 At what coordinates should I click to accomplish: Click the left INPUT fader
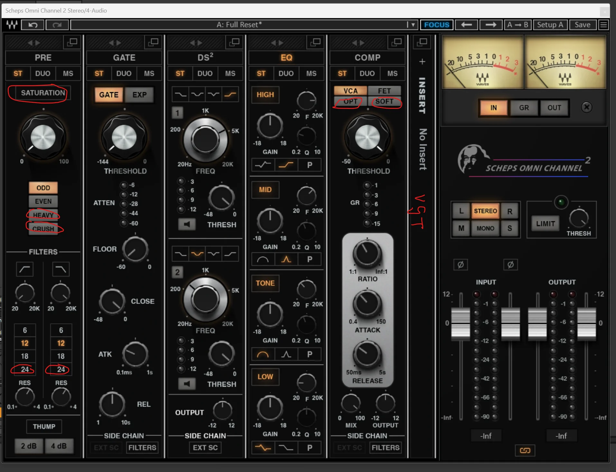pyautogui.click(x=461, y=324)
